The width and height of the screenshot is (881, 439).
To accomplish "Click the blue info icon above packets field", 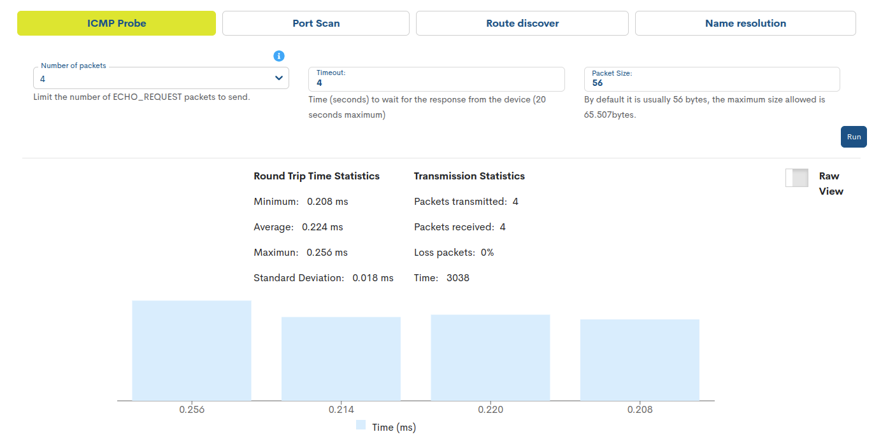I will (x=279, y=56).
